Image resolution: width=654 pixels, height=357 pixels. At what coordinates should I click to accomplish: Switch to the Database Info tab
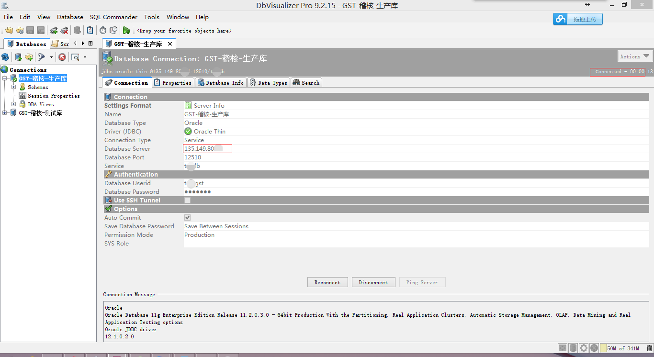pyautogui.click(x=220, y=83)
